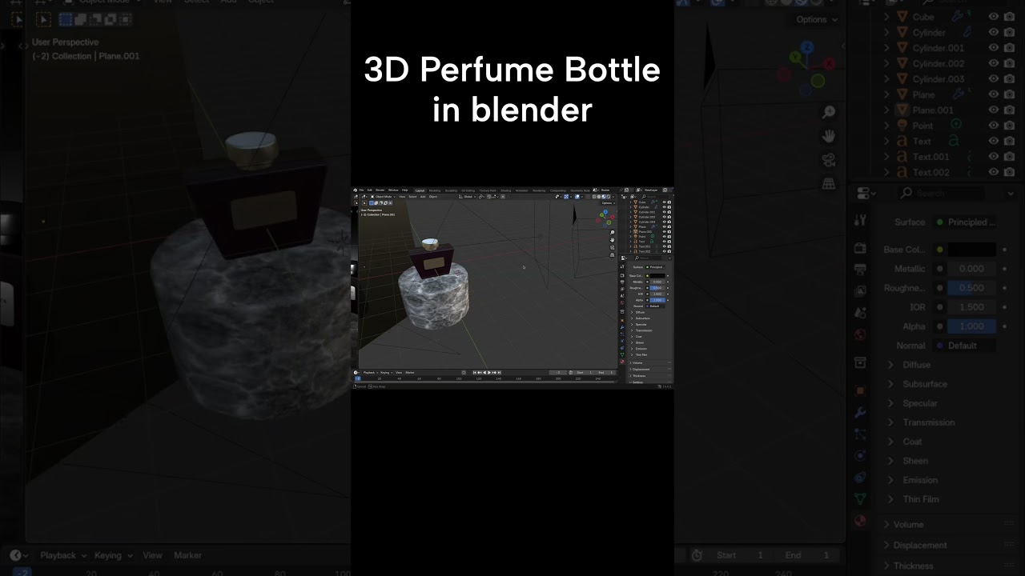Disable Cylinder in renders, center outliner camera icon
This screenshot has height=576, width=1025.
coord(669,207)
